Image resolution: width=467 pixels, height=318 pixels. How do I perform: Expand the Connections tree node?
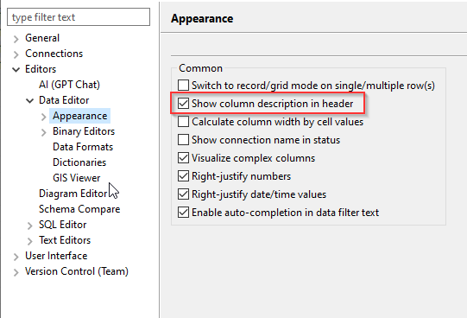[16, 54]
